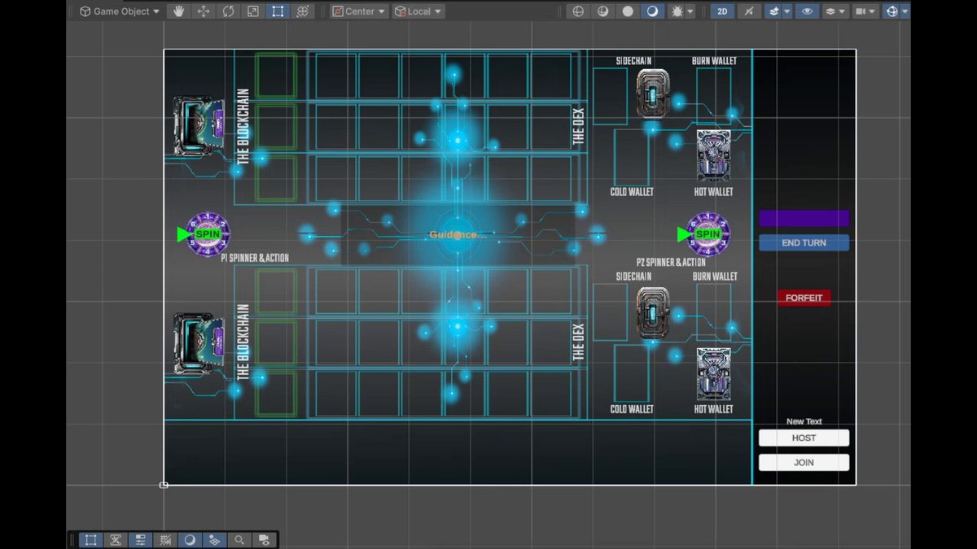Select the Scale tool
This screenshot has height=549, width=977.
pos(253,11)
